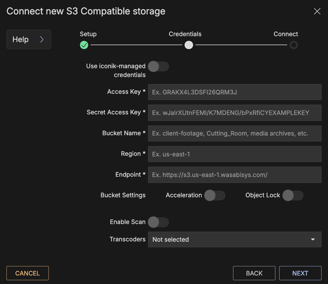Enable the Object Lock switch
Image resolution: width=328 pixels, height=284 pixels.
293,196
